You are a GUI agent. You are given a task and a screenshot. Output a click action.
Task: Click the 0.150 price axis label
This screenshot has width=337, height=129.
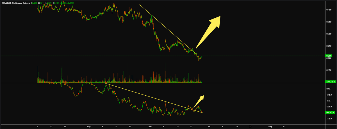click(329, 70)
